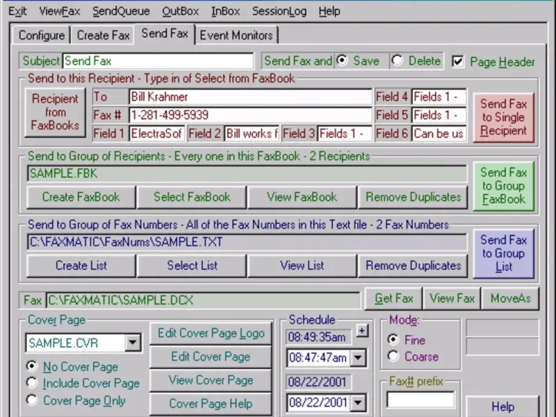
Task: Click the View FaxBook button
Action: 302,197
